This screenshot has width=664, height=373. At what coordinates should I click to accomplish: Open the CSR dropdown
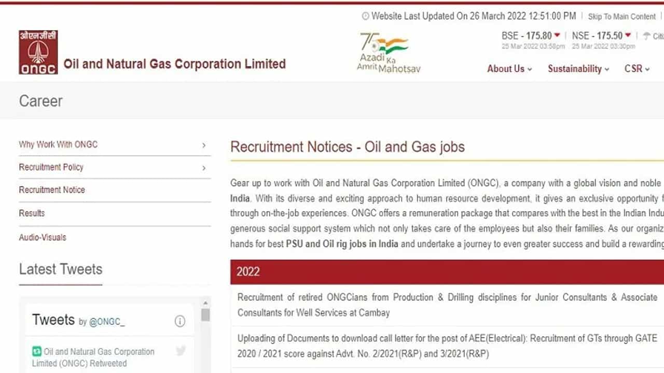click(x=637, y=69)
